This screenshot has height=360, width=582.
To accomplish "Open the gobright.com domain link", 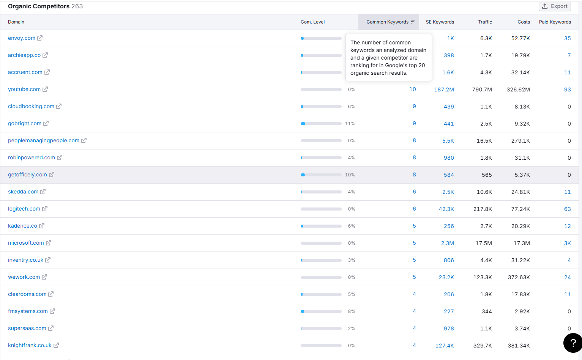I will [25, 123].
